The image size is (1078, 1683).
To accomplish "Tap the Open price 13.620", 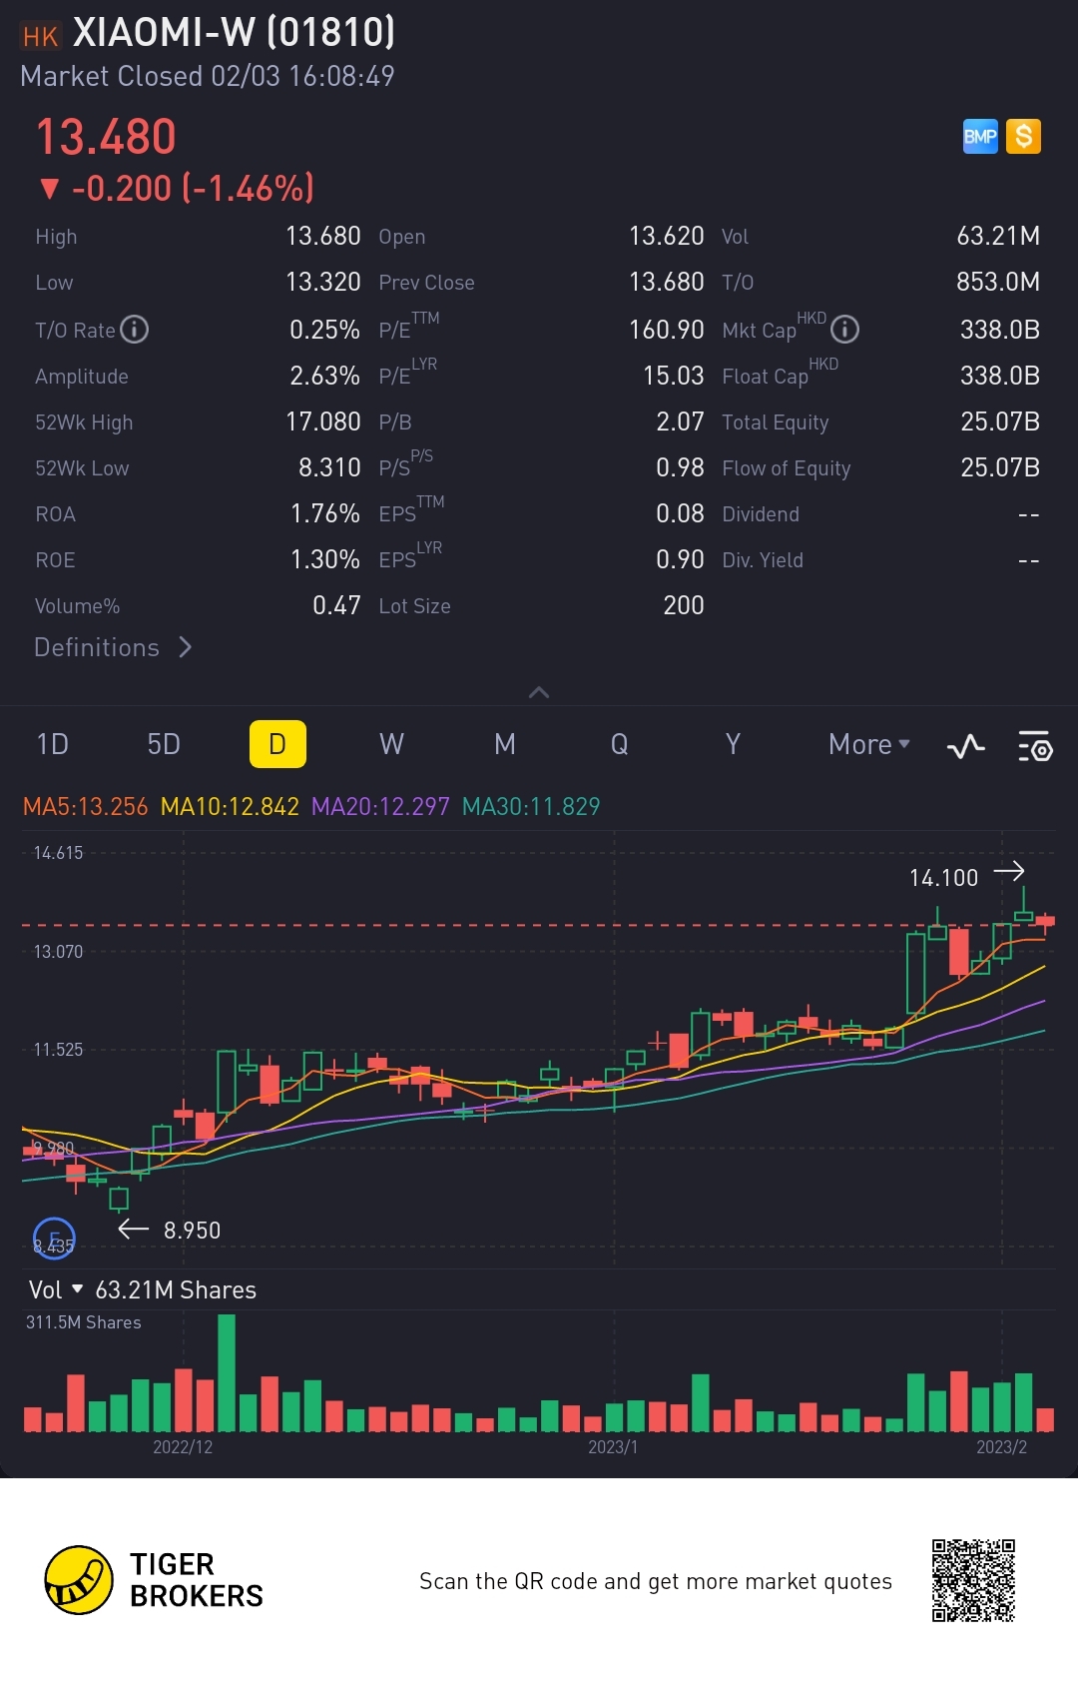I will point(667,236).
